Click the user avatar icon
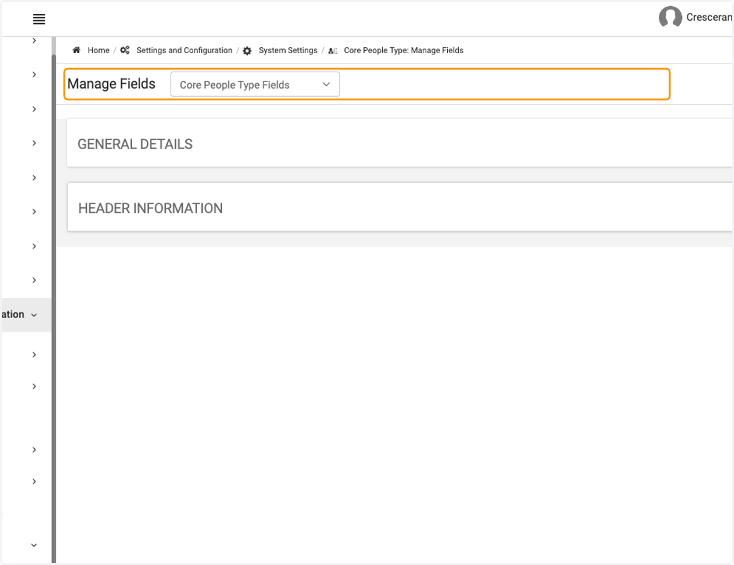734x565 pixels. [670, 18]
